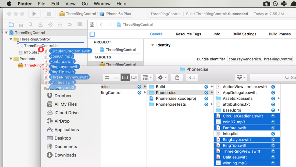
Task: Collapse the ThreeRingControl group folder
Action: click(11, 39)
